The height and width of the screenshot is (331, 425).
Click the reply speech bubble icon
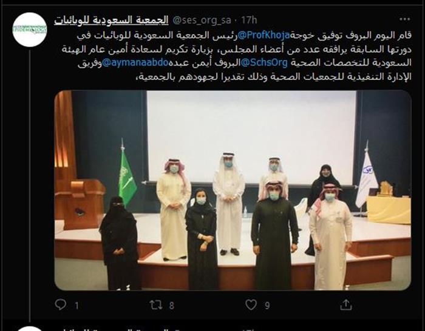(60, 305)
